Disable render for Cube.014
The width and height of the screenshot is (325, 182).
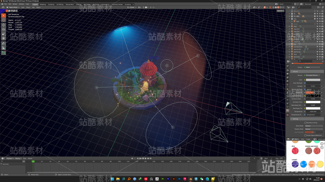322,42
